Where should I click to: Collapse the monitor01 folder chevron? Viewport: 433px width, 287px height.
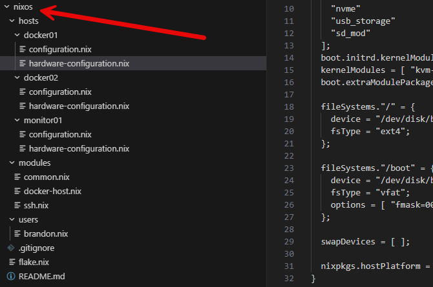(x=17, y=120)
